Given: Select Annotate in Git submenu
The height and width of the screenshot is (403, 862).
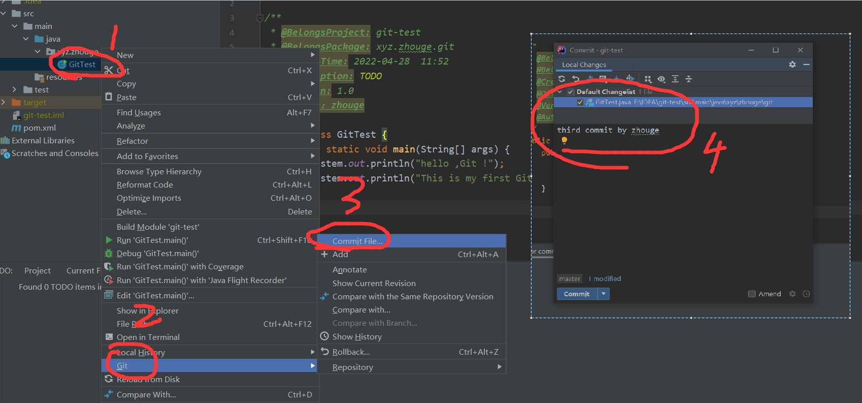Looking at the screenshot, I should point(412,270).
